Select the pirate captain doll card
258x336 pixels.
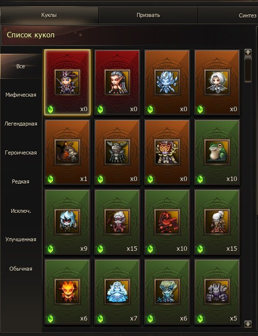[67, 82]
